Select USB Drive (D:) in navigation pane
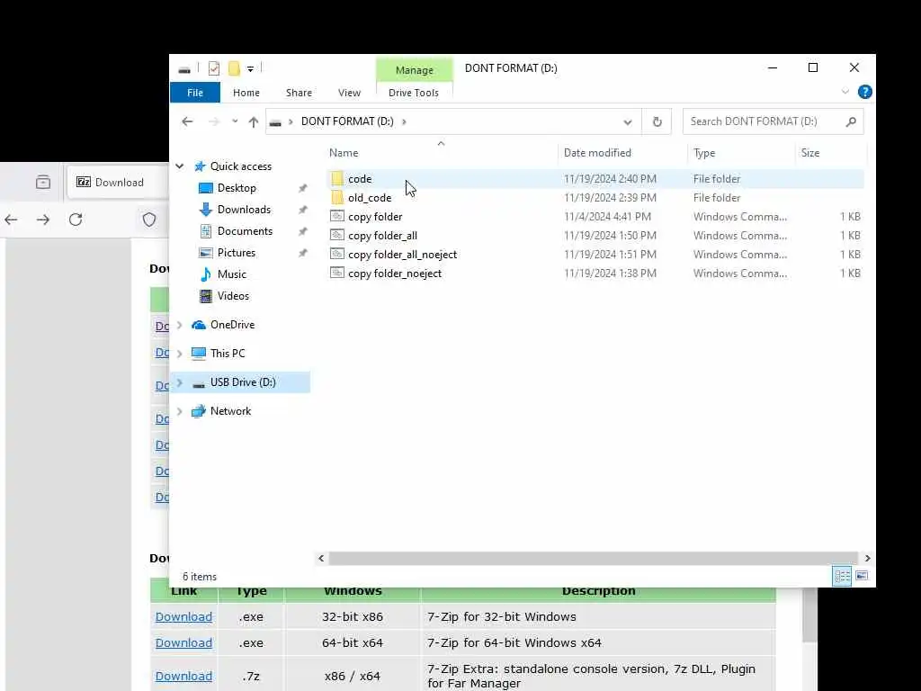 (243, 382)
